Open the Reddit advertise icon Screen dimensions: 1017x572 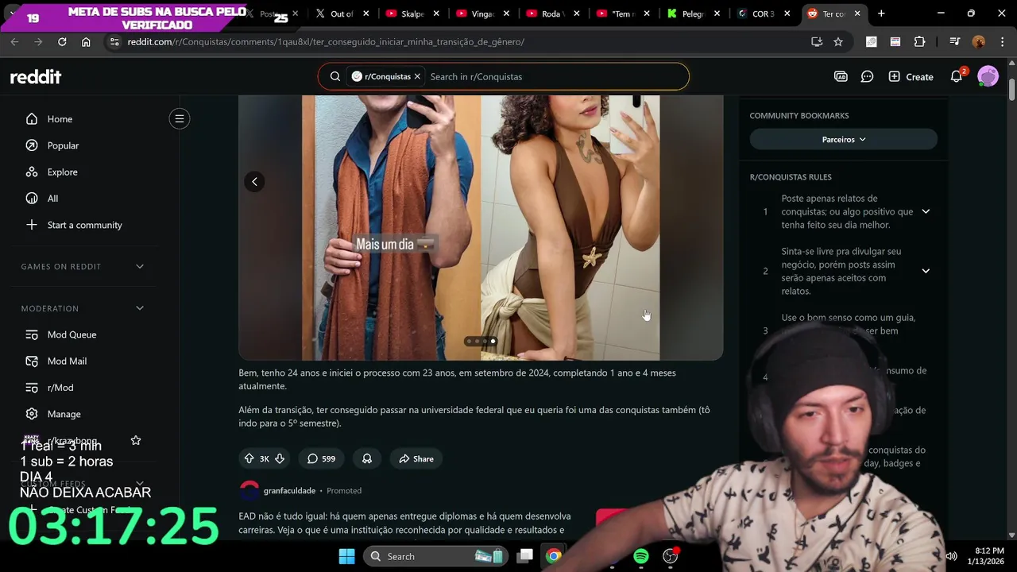[x=841, y=76]
